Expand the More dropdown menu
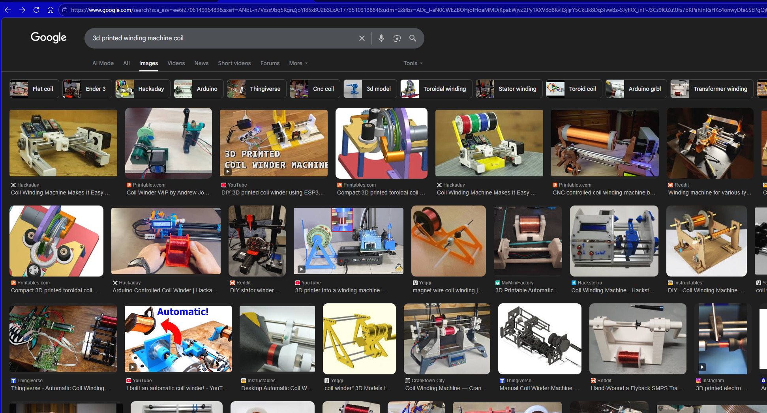767x413 pixels. [298, 63]
